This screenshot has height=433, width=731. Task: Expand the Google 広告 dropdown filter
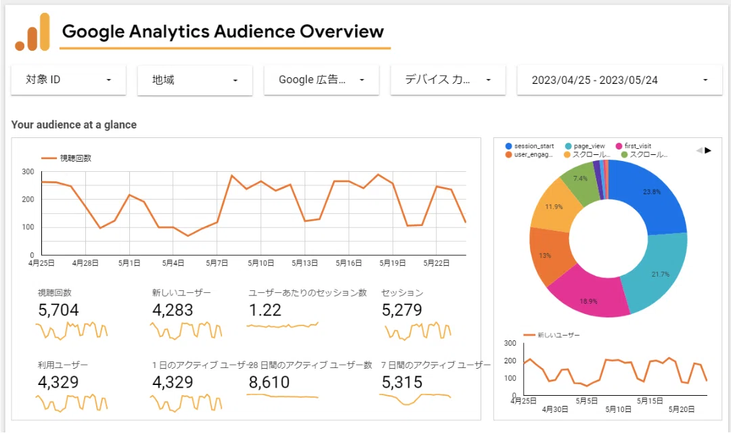[322, 80]
